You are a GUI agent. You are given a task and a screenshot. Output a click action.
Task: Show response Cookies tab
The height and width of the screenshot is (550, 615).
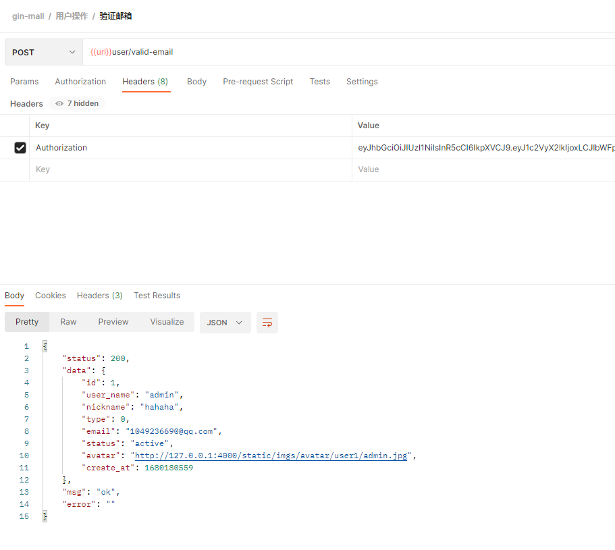(51, 296)
